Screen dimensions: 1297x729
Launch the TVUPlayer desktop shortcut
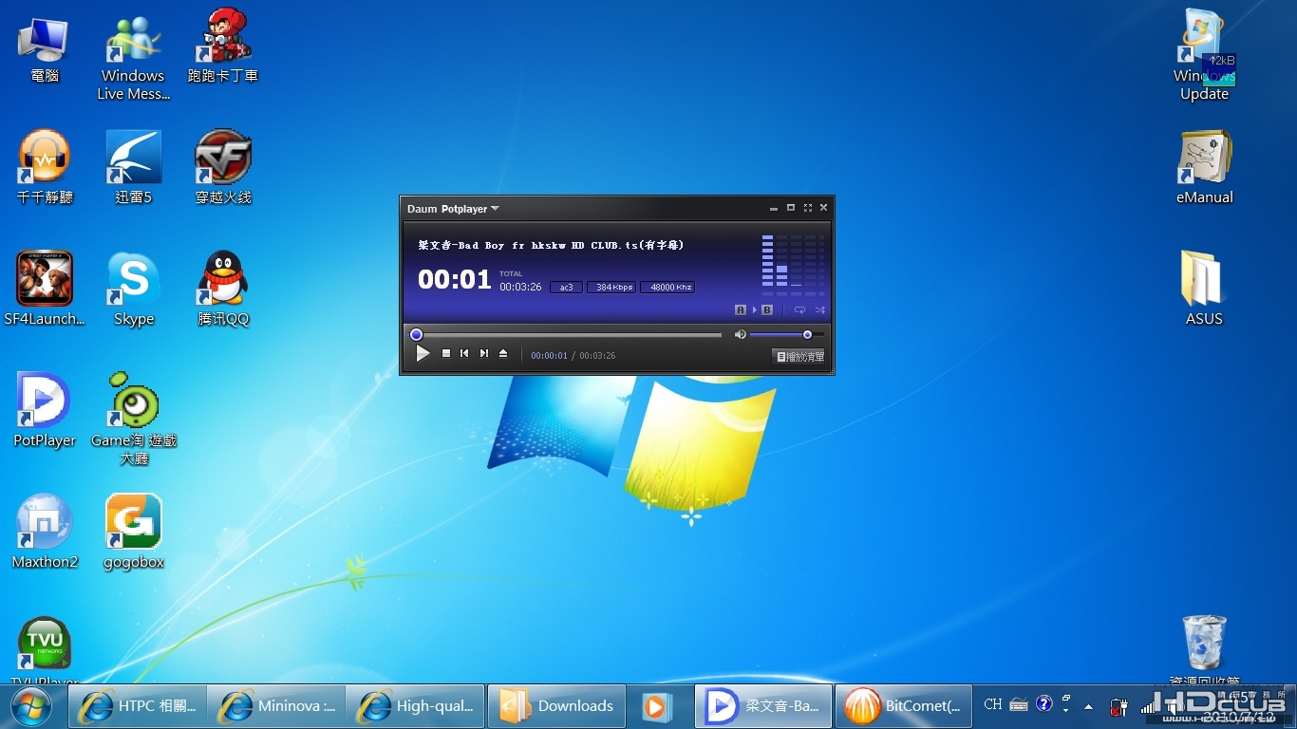click(x=44, y=649)
